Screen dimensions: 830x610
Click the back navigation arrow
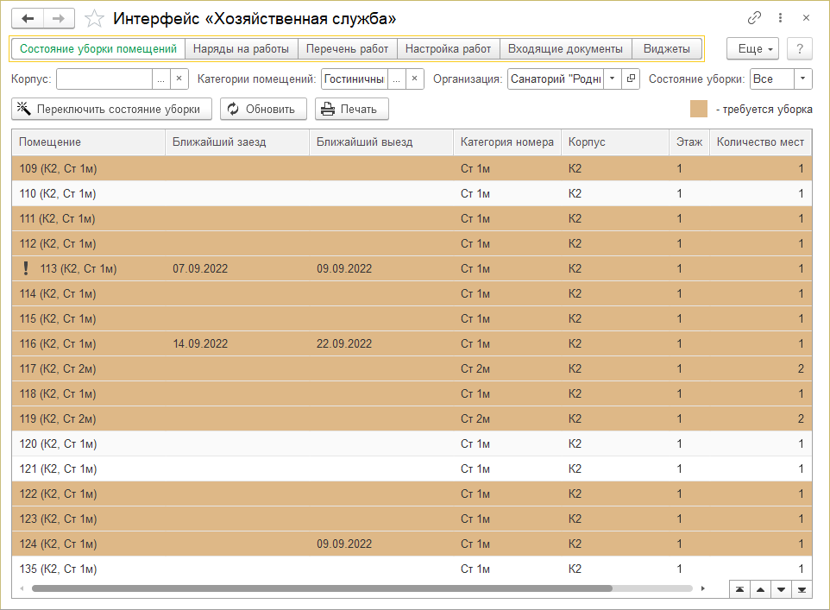[x=28, y=18]
